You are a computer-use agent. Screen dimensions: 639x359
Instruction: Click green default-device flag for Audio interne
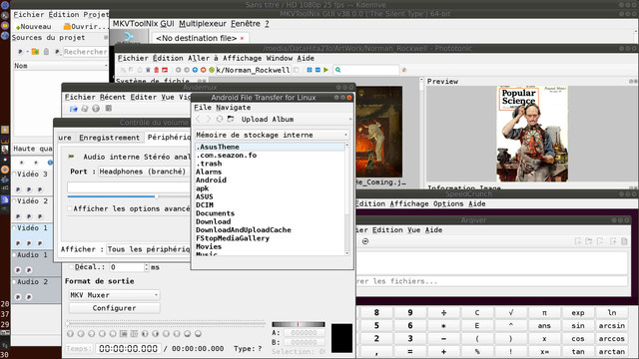click(x=71, y=157)
